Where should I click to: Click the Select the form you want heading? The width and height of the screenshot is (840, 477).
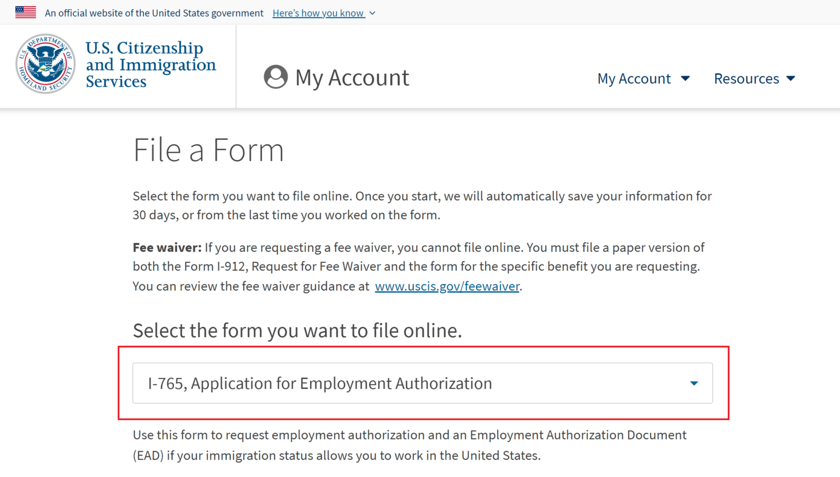pyautogui.click(x=297, y=331)
